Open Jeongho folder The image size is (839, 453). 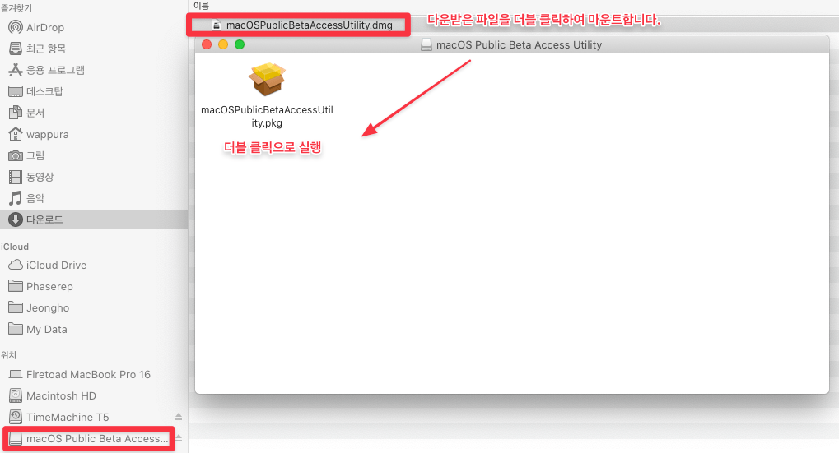point(48,308)
